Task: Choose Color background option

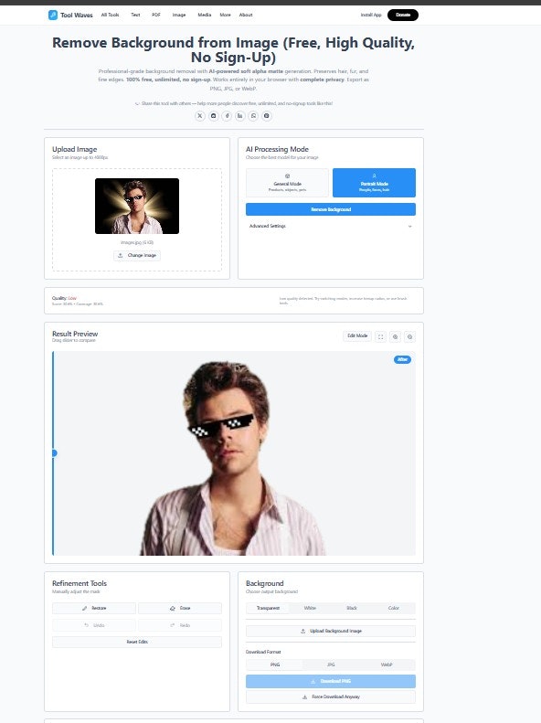Action: pyautogui.click(x=394, y=608)
